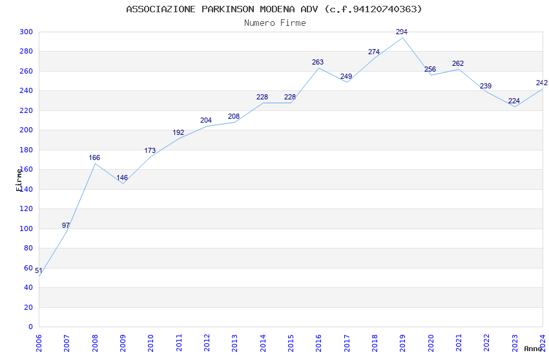Click the Anno axis label

click(533, 349)
